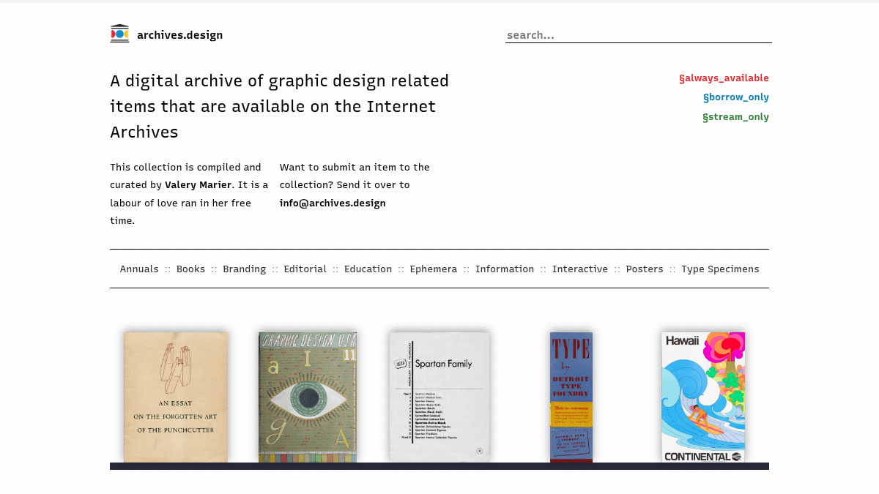
Task: Open Valery Marier's profile link
Action: tap(198, 185)
